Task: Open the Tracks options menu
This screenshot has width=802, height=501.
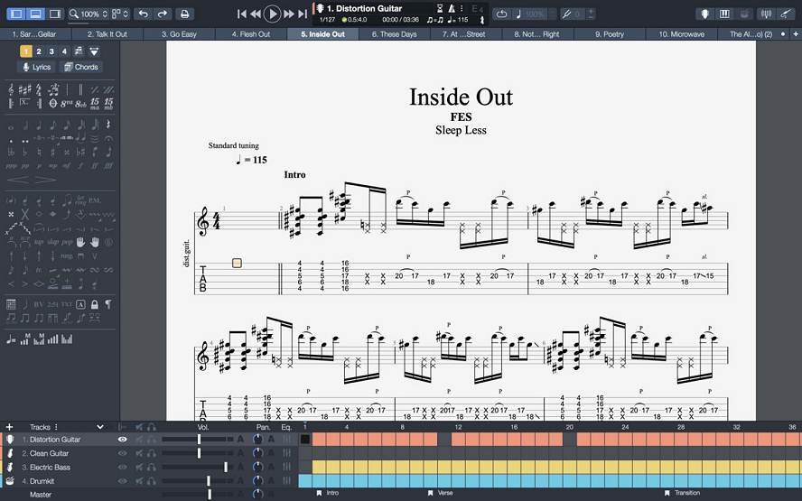Action: click(56, 427)
